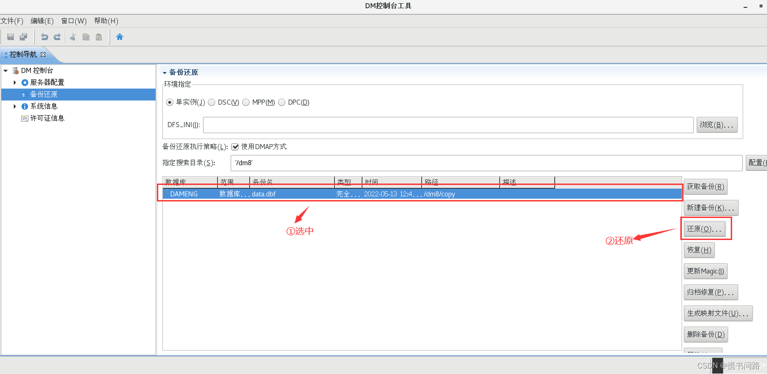Click the 获取备份(R) button
This screenshot has width=767, height=374.
pos(706,187)
